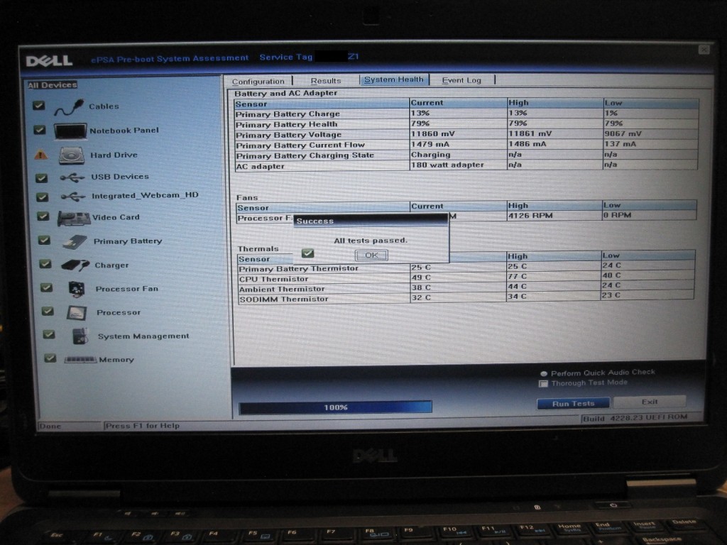Viewport: 727px width, 545px height.
Task: Click the SODIMM Thermistor row label
Action: (284, 299)
